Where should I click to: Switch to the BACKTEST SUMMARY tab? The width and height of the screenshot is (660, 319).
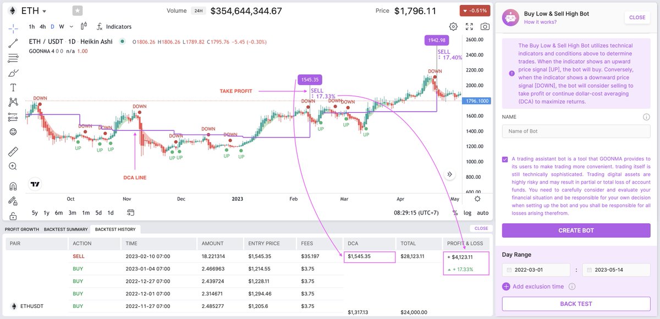coord(66,229)
